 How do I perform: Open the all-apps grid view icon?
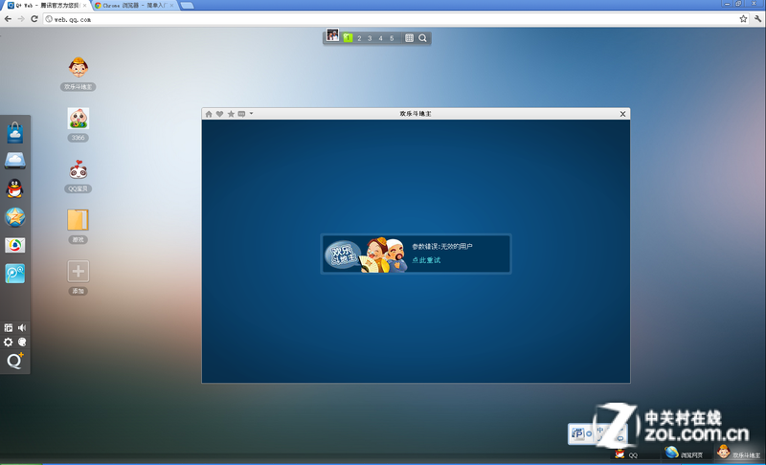click(410, 38)
